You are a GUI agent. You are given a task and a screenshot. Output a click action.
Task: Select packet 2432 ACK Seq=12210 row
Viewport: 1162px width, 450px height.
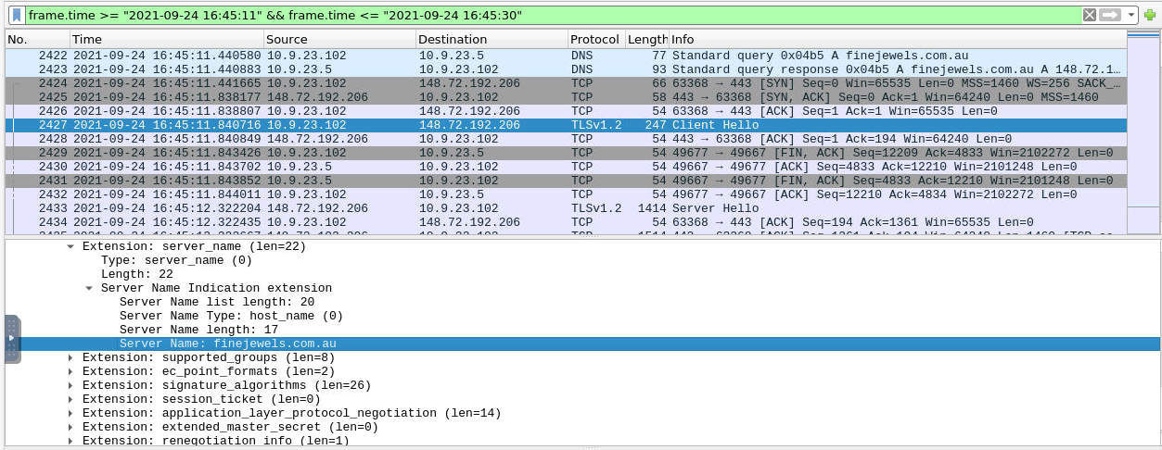click(565, 194)
